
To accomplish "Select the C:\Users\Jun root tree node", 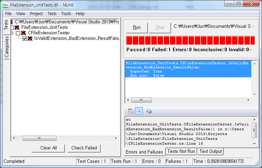I will tap(67, 22).
